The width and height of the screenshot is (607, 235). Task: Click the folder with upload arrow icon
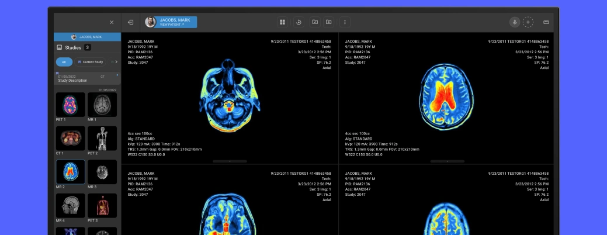329,22
